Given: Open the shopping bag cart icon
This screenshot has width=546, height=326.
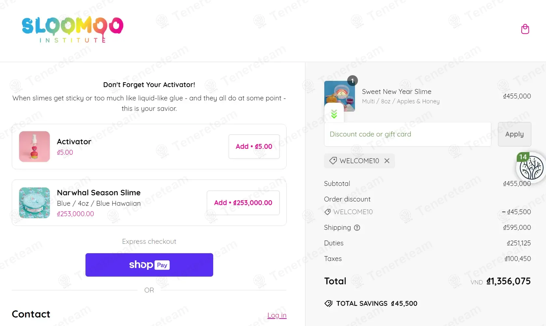Looking at the screenshot, I should pos(525,29).
